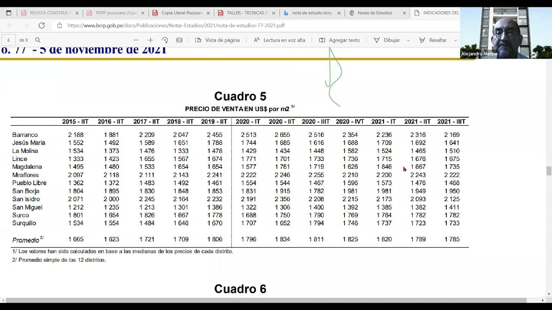Rotate the PDF with the rotate icon

tap(165, 40)
